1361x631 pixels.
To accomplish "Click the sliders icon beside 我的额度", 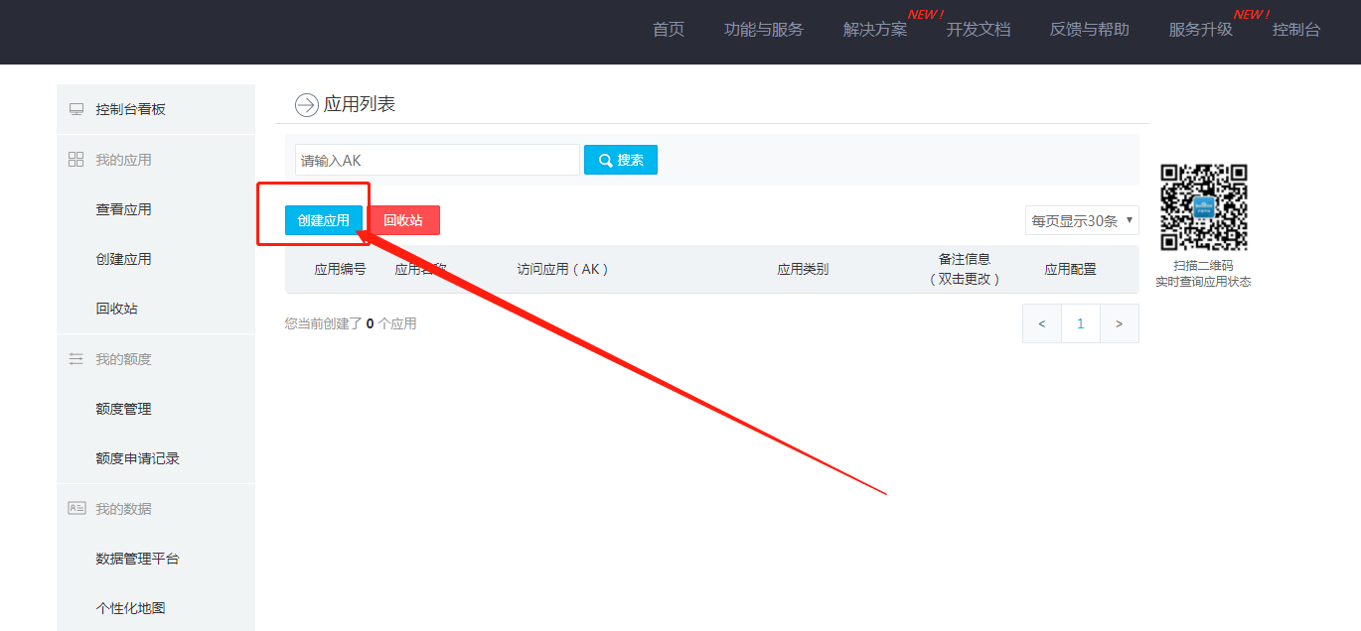I will coord(76,359).
